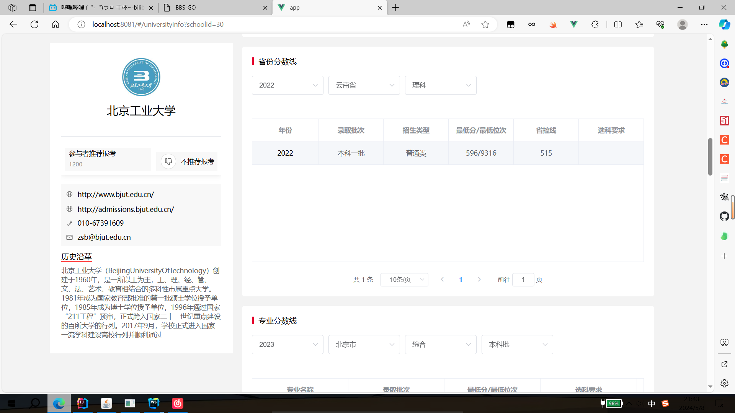Open the Windows Start menu
Viewport: 735px width, 413px height.
click(x=11, y=403)
